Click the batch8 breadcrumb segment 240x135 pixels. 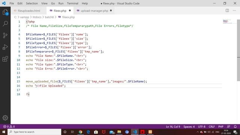[49, 17]
